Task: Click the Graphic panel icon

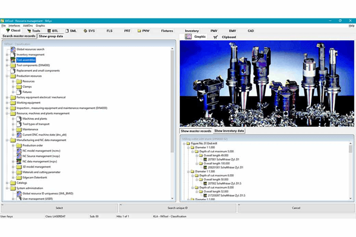Action: [x=188, y=37]
